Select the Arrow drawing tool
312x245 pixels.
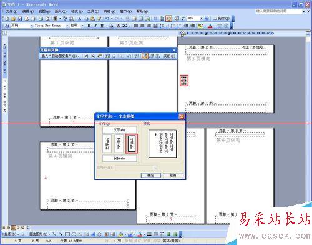coord(61,234)
